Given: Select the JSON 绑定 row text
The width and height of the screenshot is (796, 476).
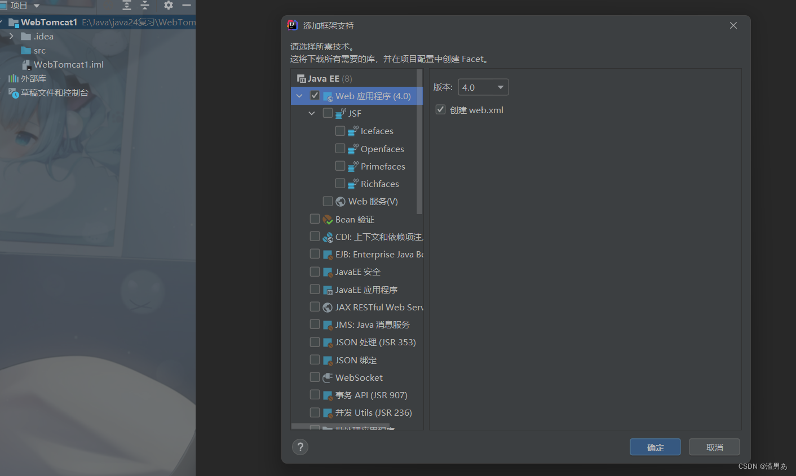Looking at the screenshot, I should (356, 361).
